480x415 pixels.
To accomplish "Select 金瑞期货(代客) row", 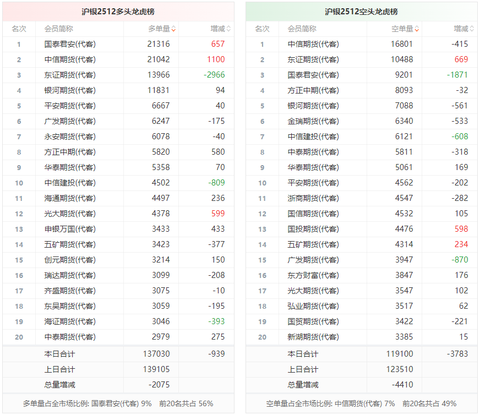I will click(x=362, y=121).
